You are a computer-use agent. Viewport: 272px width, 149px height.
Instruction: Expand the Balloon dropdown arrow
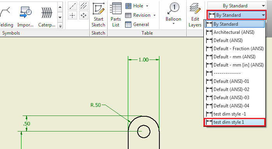(x=173, y=24)
